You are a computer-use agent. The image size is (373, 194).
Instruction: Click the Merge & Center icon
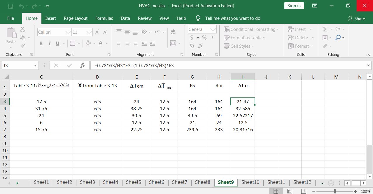coord(173,43)
